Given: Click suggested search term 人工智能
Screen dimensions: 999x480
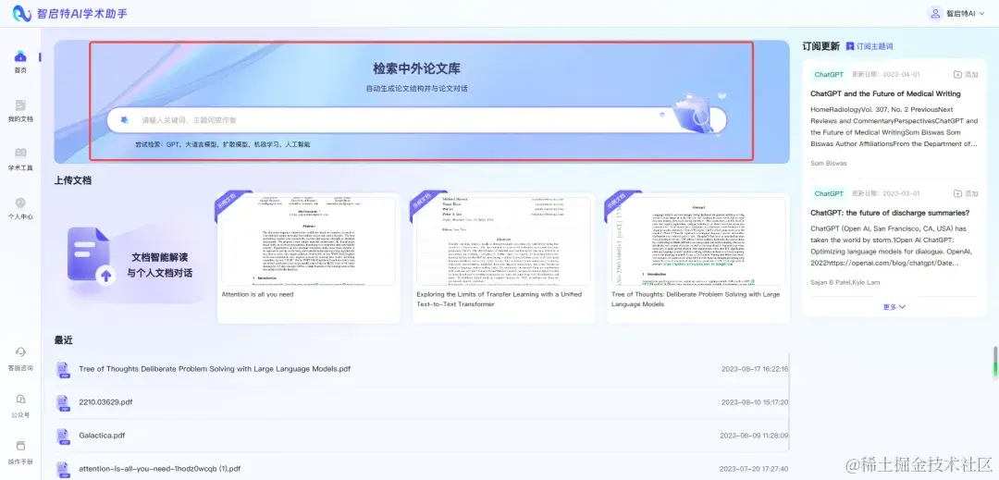Looking at the screenshot, I should click(x=298, y=144).
